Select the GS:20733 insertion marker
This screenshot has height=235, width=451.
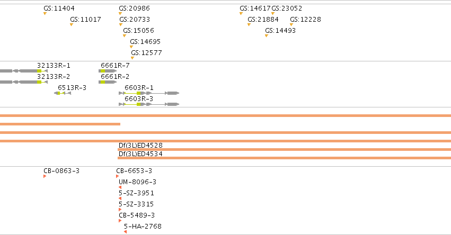pos(121,25)
